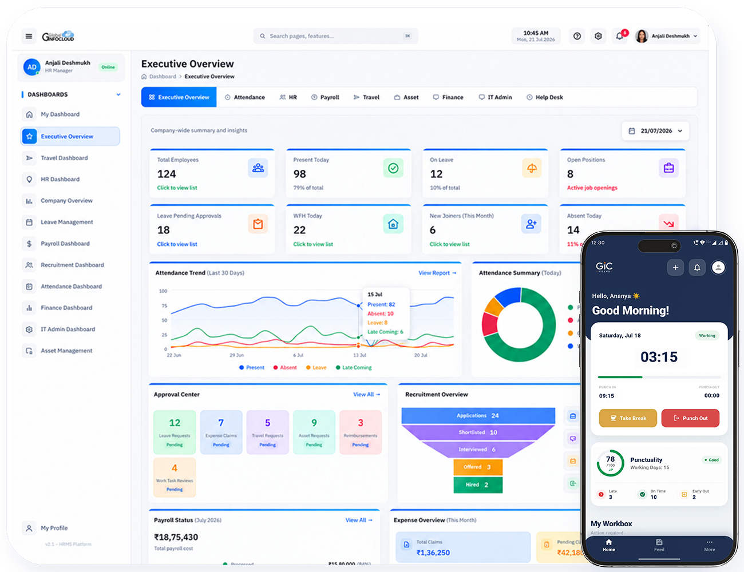Screen dimensions: 744x572
Task: Tap the Punch Out button
Action: tap(690, 418)
